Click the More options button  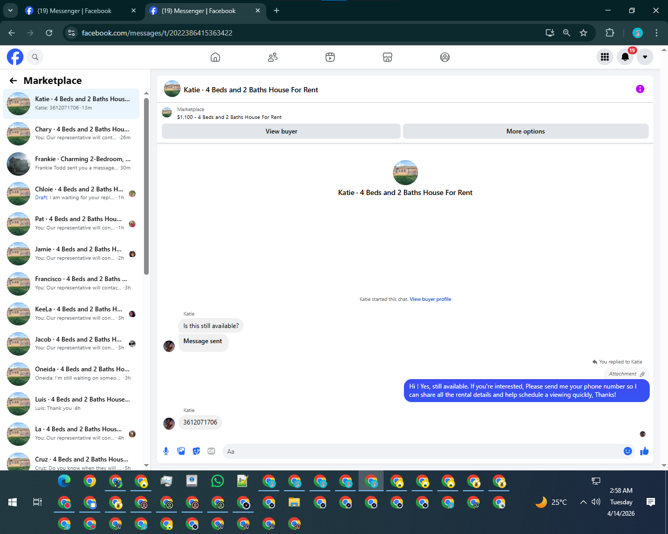[x=526, y=131]
